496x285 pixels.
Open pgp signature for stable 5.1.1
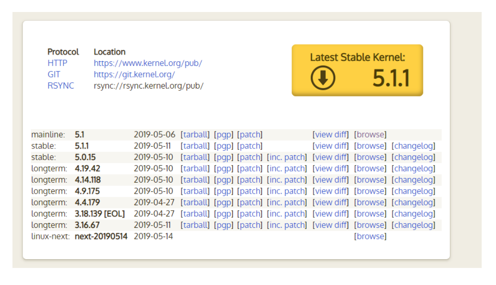click(x=224, y=146)
